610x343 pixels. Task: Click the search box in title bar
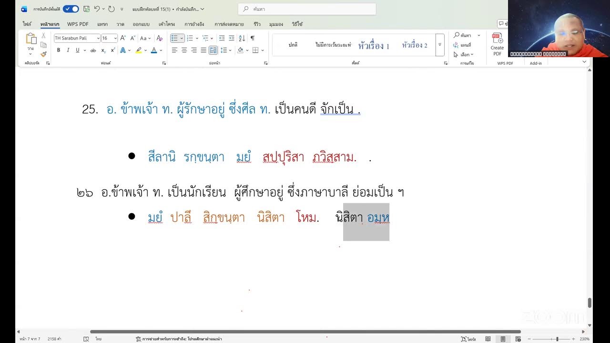point(307,9)
